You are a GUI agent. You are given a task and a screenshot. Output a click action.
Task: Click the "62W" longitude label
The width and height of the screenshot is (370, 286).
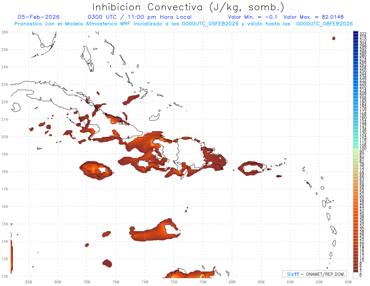point(319,282)
